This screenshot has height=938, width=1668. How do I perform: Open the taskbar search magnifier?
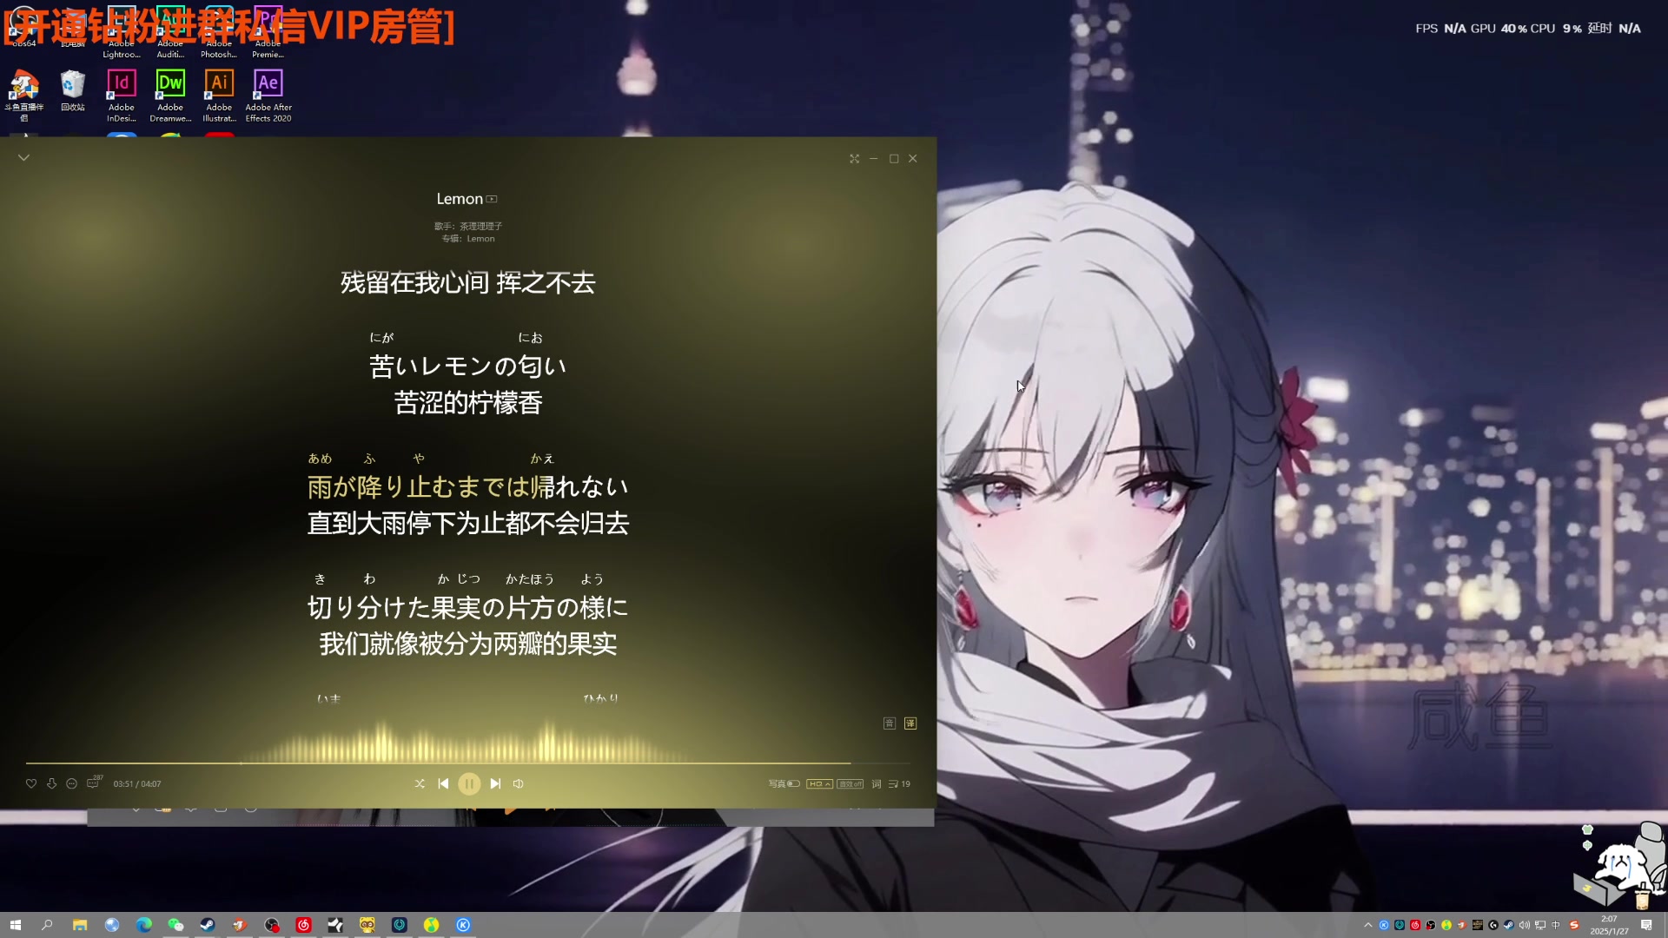point(47,925)
